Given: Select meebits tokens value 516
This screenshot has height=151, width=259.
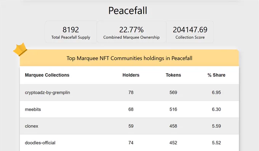Looking at the screenshot, I should 173,109.
